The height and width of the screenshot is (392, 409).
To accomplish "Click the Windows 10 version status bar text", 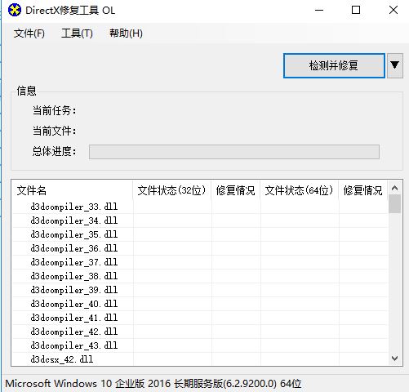I will coord(153,384).
